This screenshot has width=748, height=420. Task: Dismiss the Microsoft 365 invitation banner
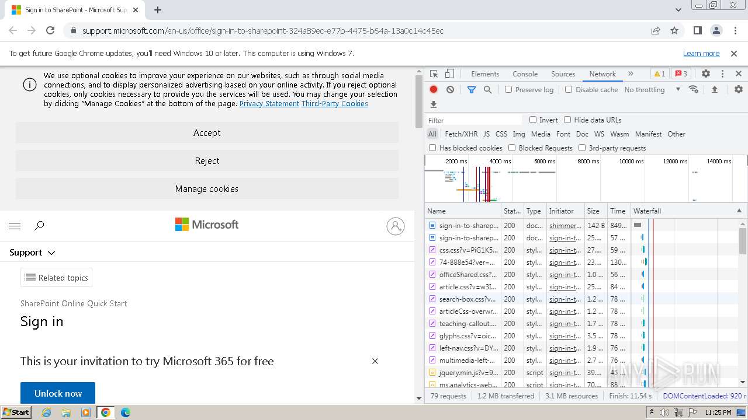point(375,361)
